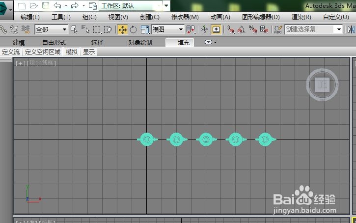Open Edit Named Selection Sets
The width and height of the screenshot is (356, 223).
coord(278,29)
